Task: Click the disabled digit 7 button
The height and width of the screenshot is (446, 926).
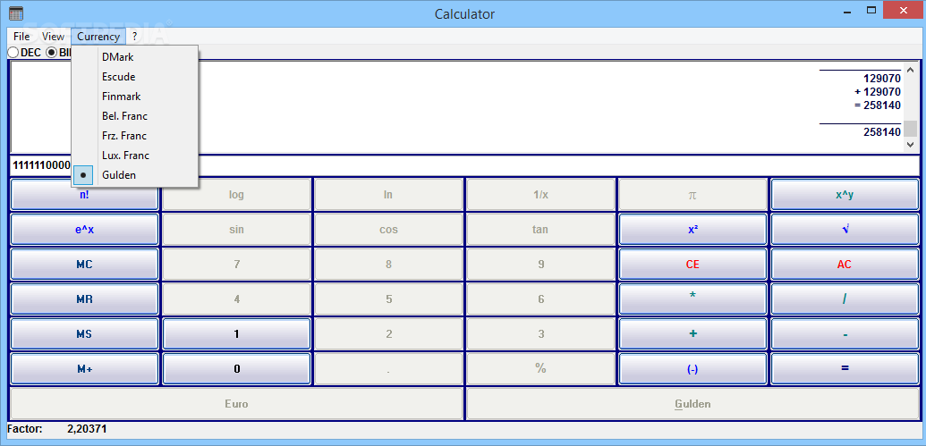Action: pyautogui.click(x=236, y=265)
